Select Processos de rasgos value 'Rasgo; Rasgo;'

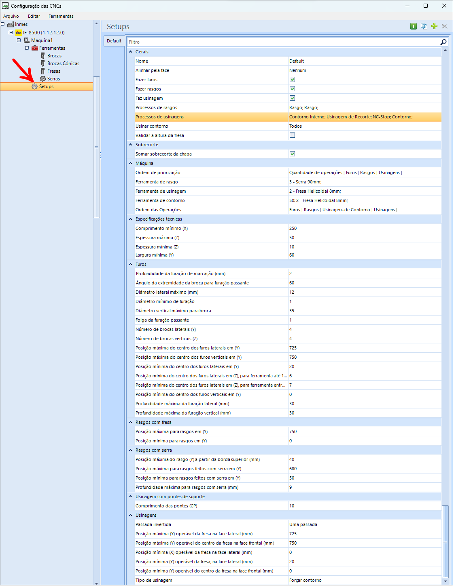(304, 107)
